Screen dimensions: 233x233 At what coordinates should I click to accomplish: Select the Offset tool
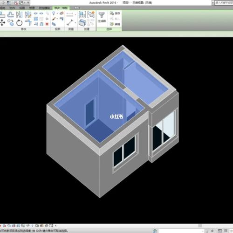[10, 14]
